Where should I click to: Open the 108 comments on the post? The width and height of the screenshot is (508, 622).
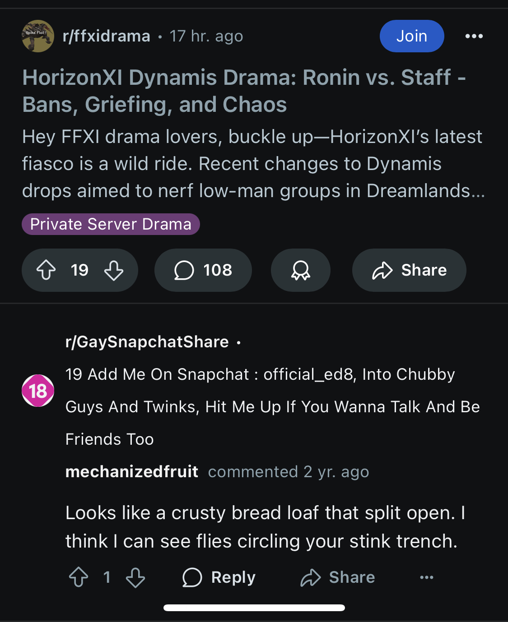(203, 270)
